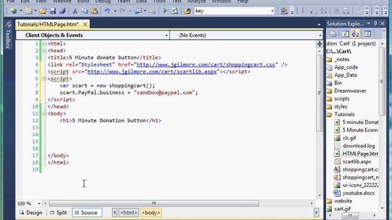Open the Window menu
Screen dimensions: 392x220
[x=221, y=1]
